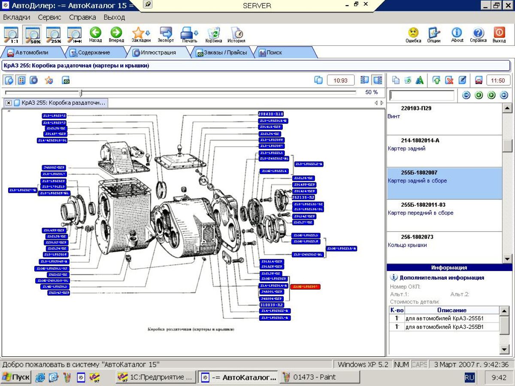Click the illustration zoom slider handle

80,92
